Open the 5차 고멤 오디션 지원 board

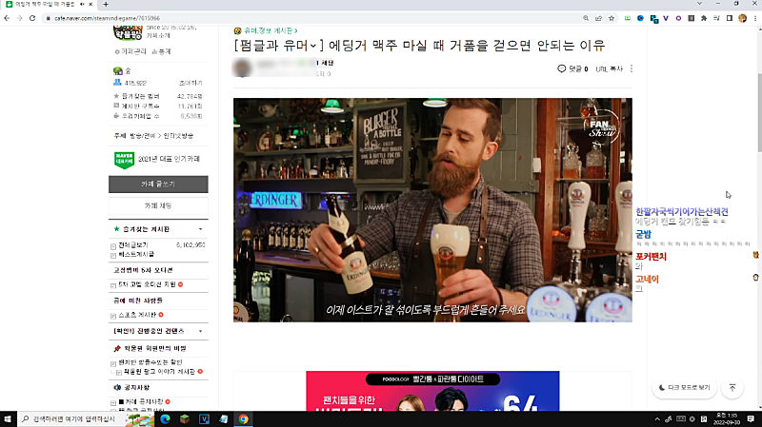(x=147, y=284)
